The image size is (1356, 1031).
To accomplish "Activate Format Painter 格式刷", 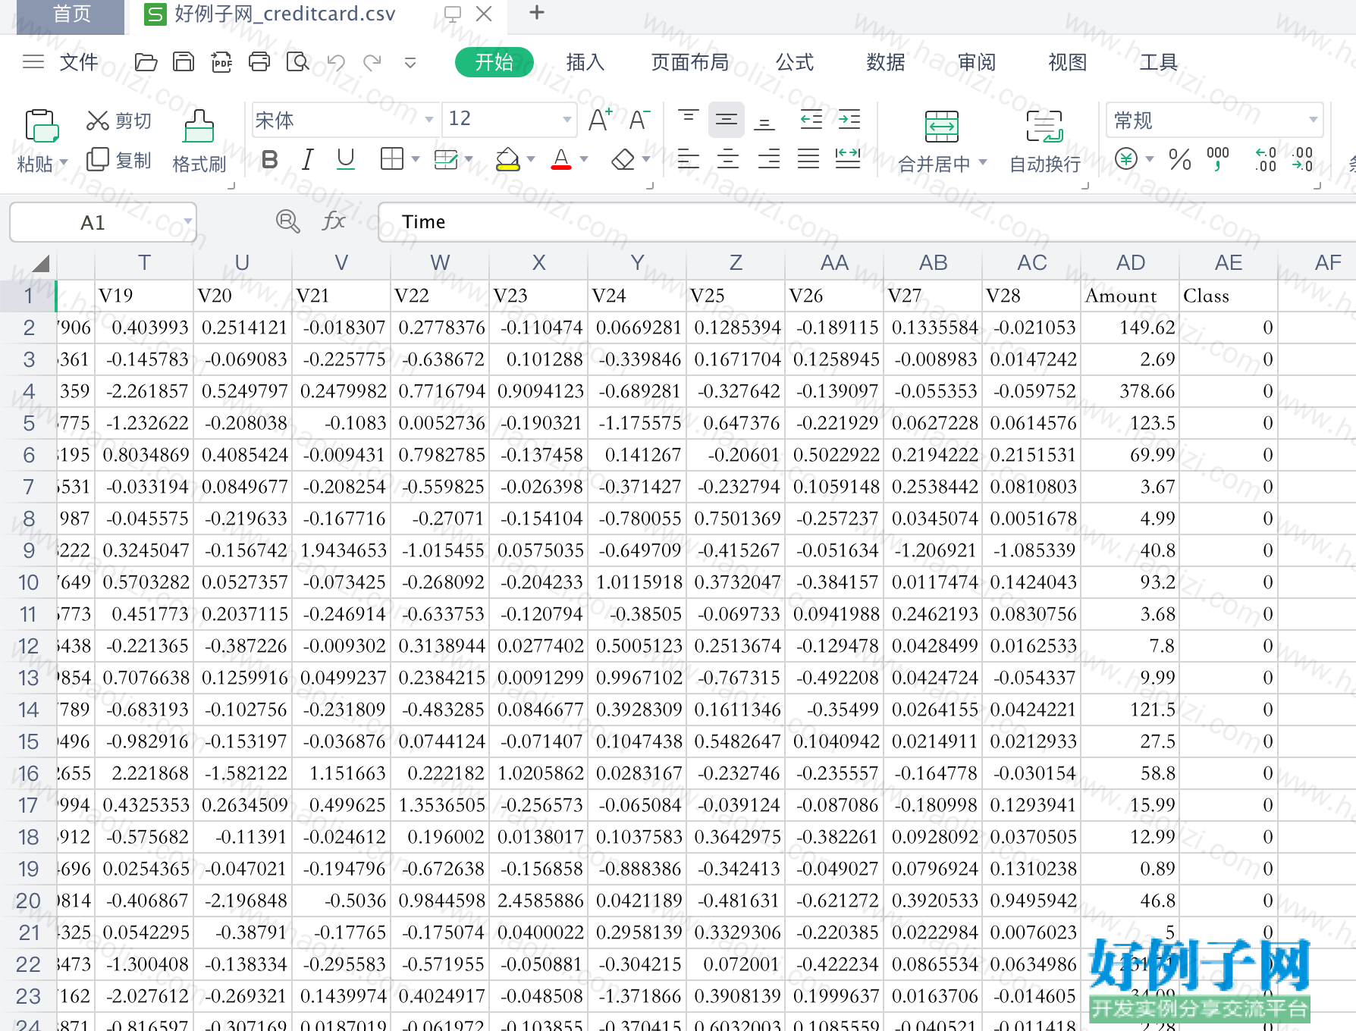I will point(199,142).
